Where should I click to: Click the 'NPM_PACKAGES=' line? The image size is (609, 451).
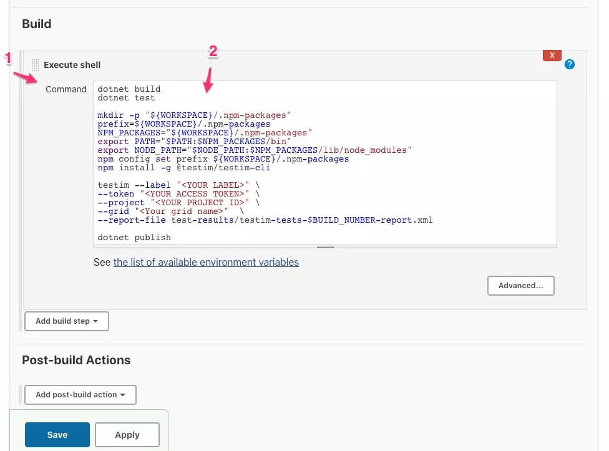(205, 133)
